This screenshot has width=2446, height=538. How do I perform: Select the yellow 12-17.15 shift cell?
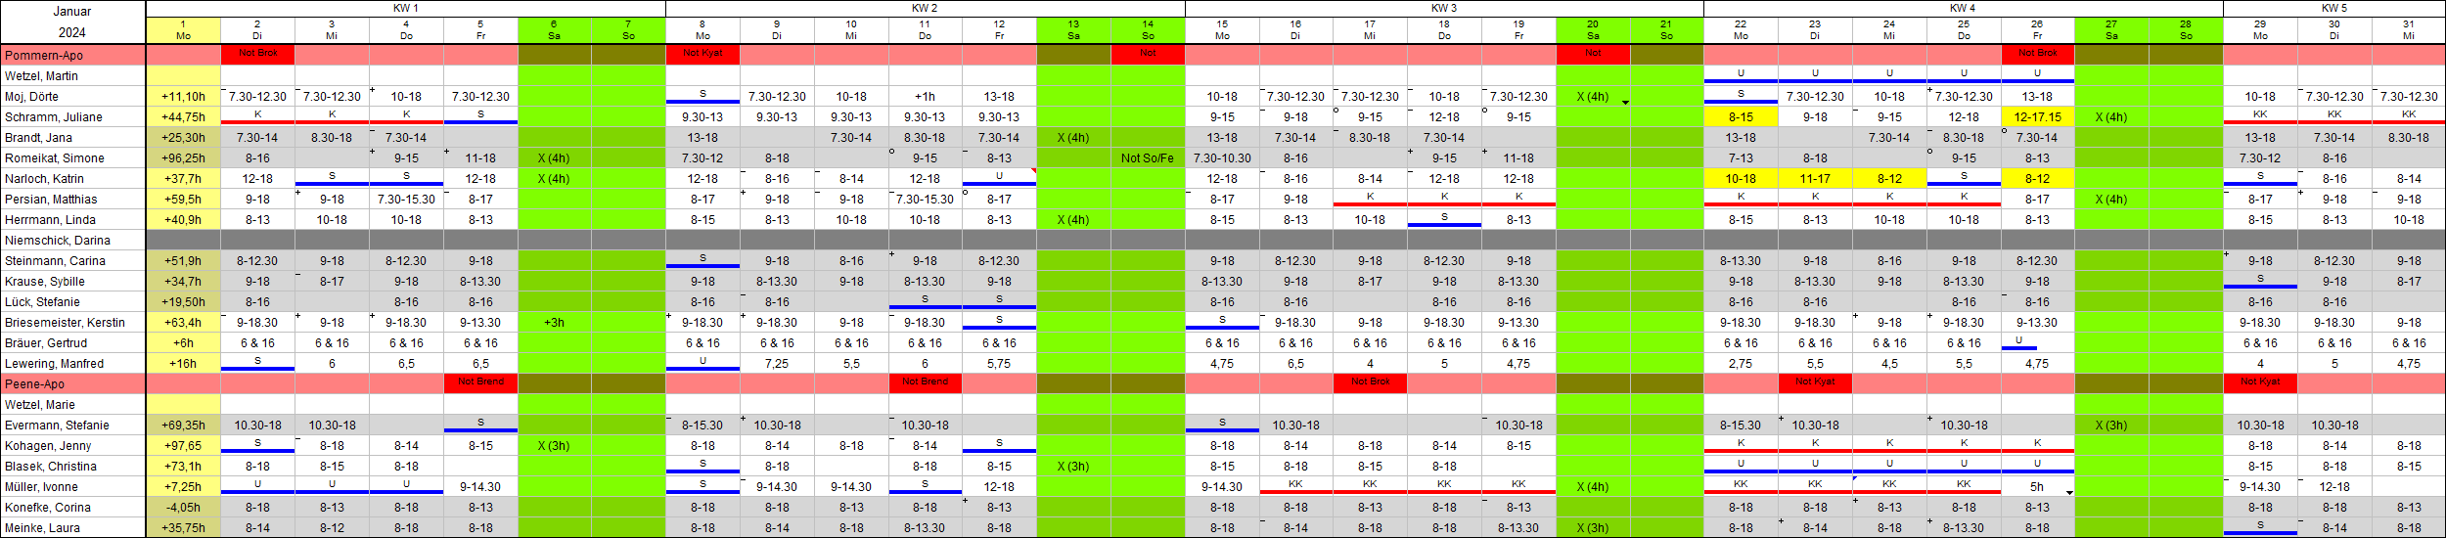(2037, 116)
